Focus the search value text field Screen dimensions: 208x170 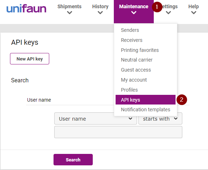click(118, 132)
